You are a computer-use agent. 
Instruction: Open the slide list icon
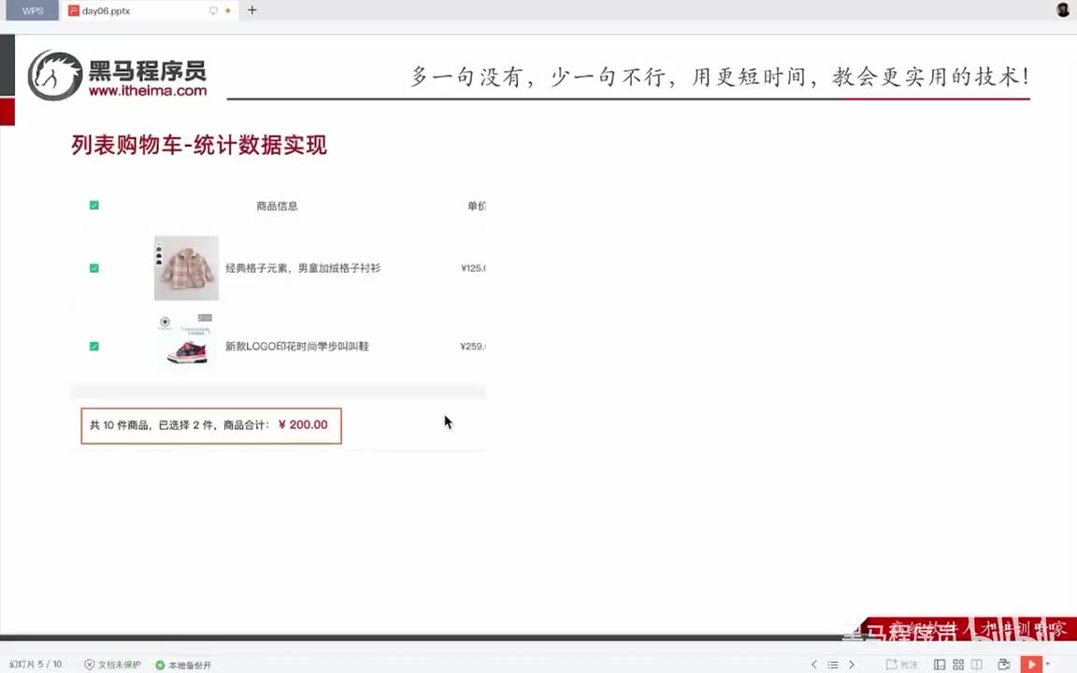coord(832,665)
